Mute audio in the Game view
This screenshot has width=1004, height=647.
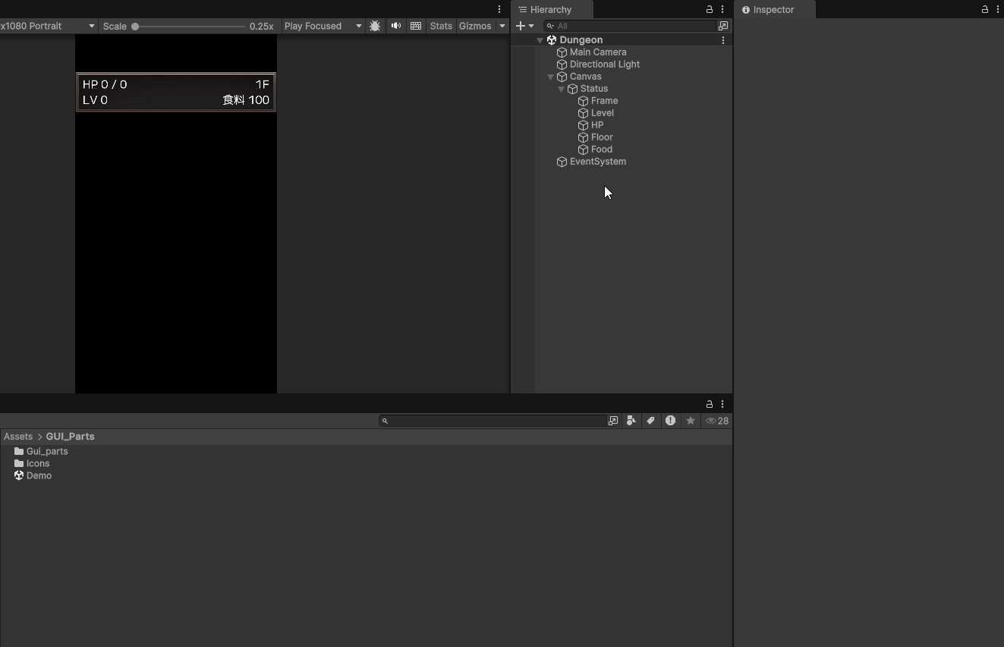tap(396, 26)
